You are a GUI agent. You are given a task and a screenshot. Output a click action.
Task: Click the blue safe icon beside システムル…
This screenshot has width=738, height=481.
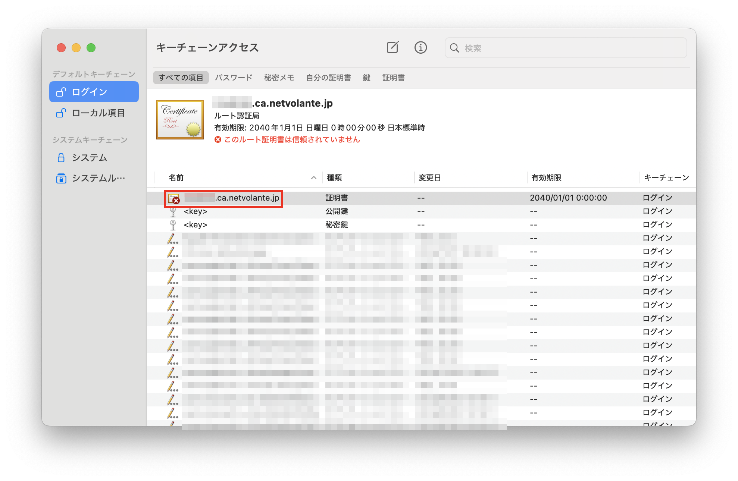(61, 178)
